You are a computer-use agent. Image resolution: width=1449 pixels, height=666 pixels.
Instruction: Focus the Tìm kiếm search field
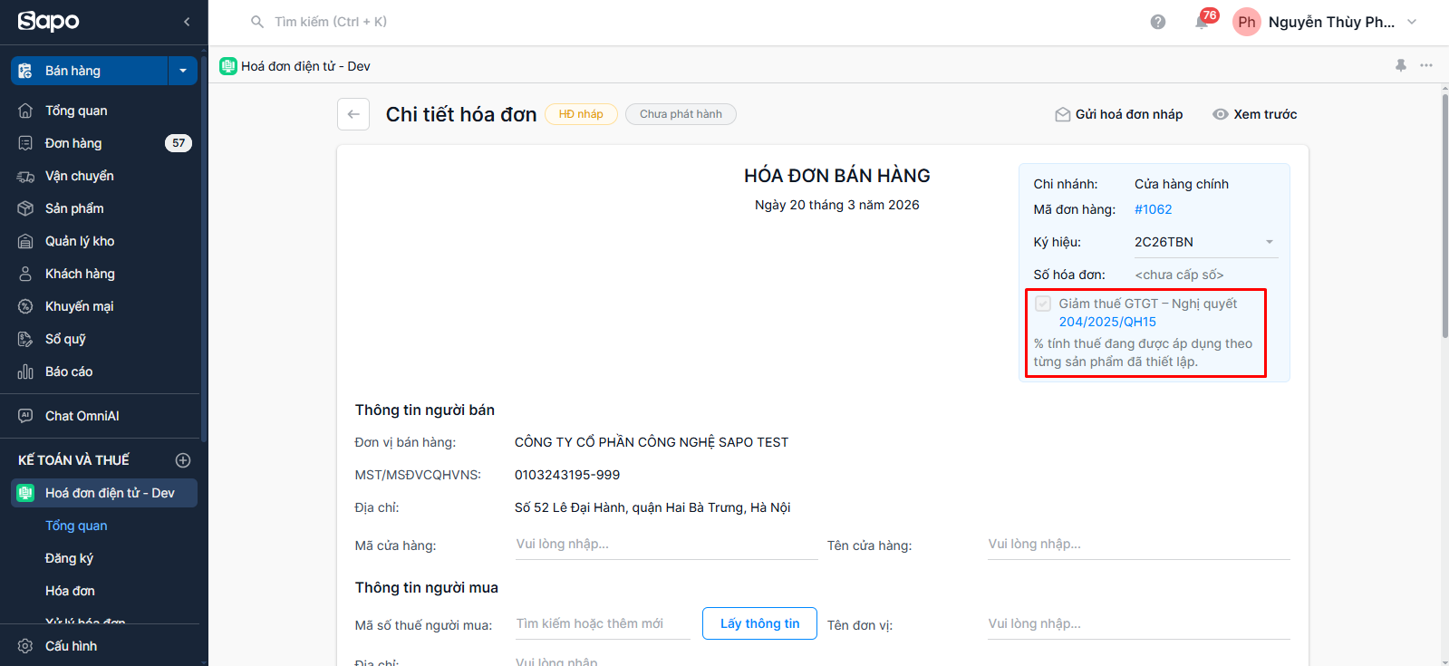331,22
